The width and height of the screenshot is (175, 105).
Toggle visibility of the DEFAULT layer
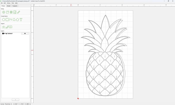[5, 33]
